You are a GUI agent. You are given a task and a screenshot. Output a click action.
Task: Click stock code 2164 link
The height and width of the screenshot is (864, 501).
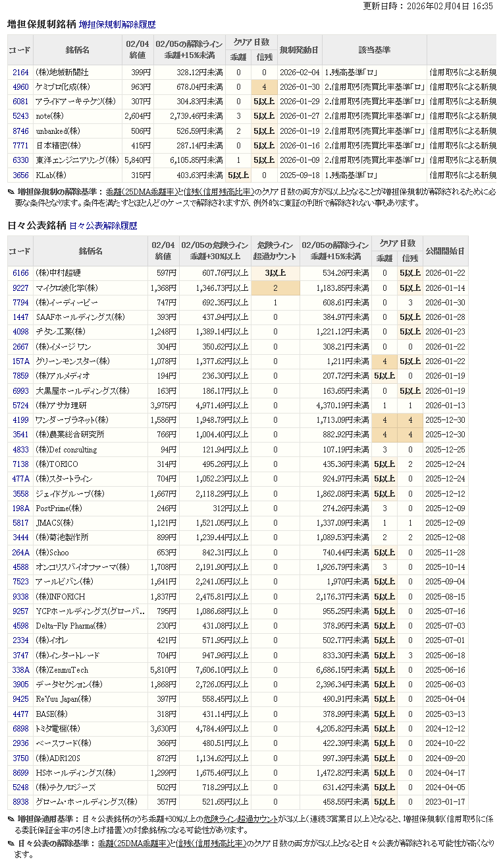click(x=20, y=73)
